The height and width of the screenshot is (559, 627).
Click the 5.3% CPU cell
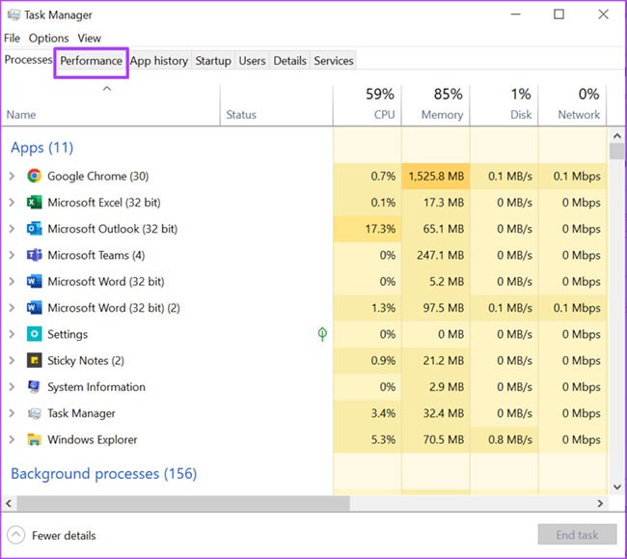(x=368, y=439)
